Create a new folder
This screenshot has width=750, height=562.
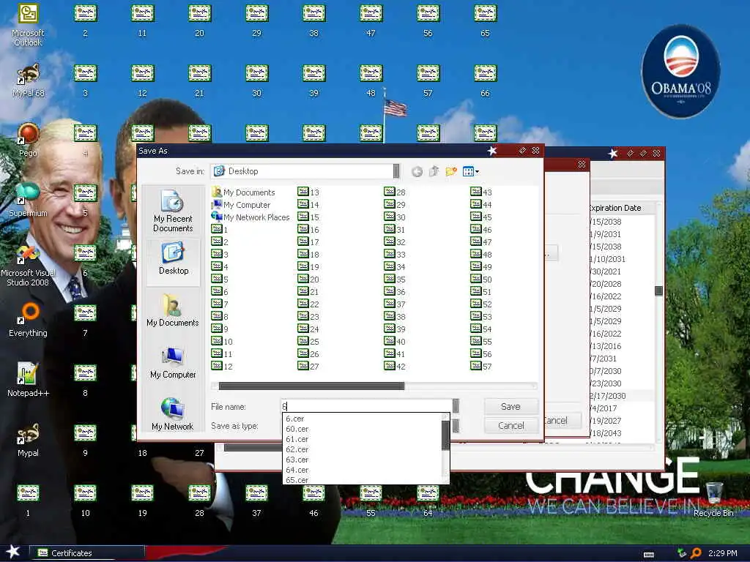(451, 171)
